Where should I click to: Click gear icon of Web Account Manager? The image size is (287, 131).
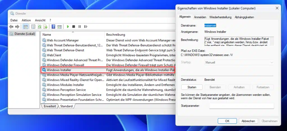pyautogui.click(x=44, y=40)
